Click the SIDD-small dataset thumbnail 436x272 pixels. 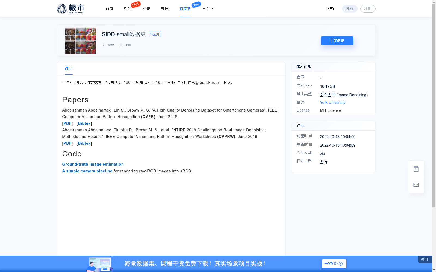[81, 41]
